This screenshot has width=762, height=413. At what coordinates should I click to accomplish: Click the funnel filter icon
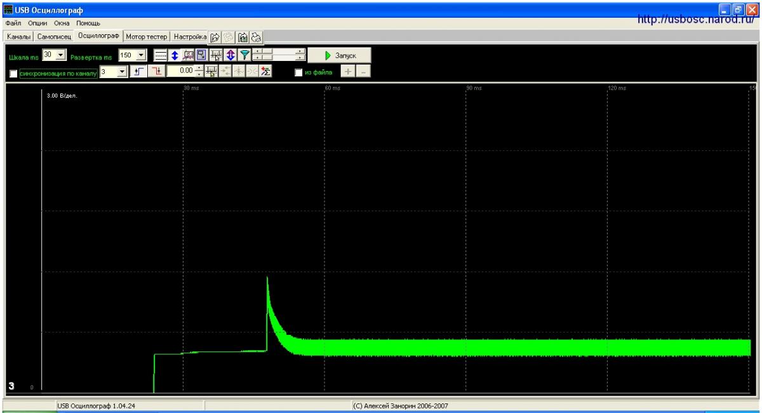pyautogui.click(x=244, y=56)
